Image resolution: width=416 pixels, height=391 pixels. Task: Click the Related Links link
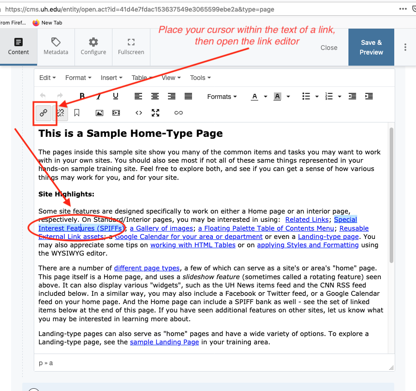tap(307, 220)
